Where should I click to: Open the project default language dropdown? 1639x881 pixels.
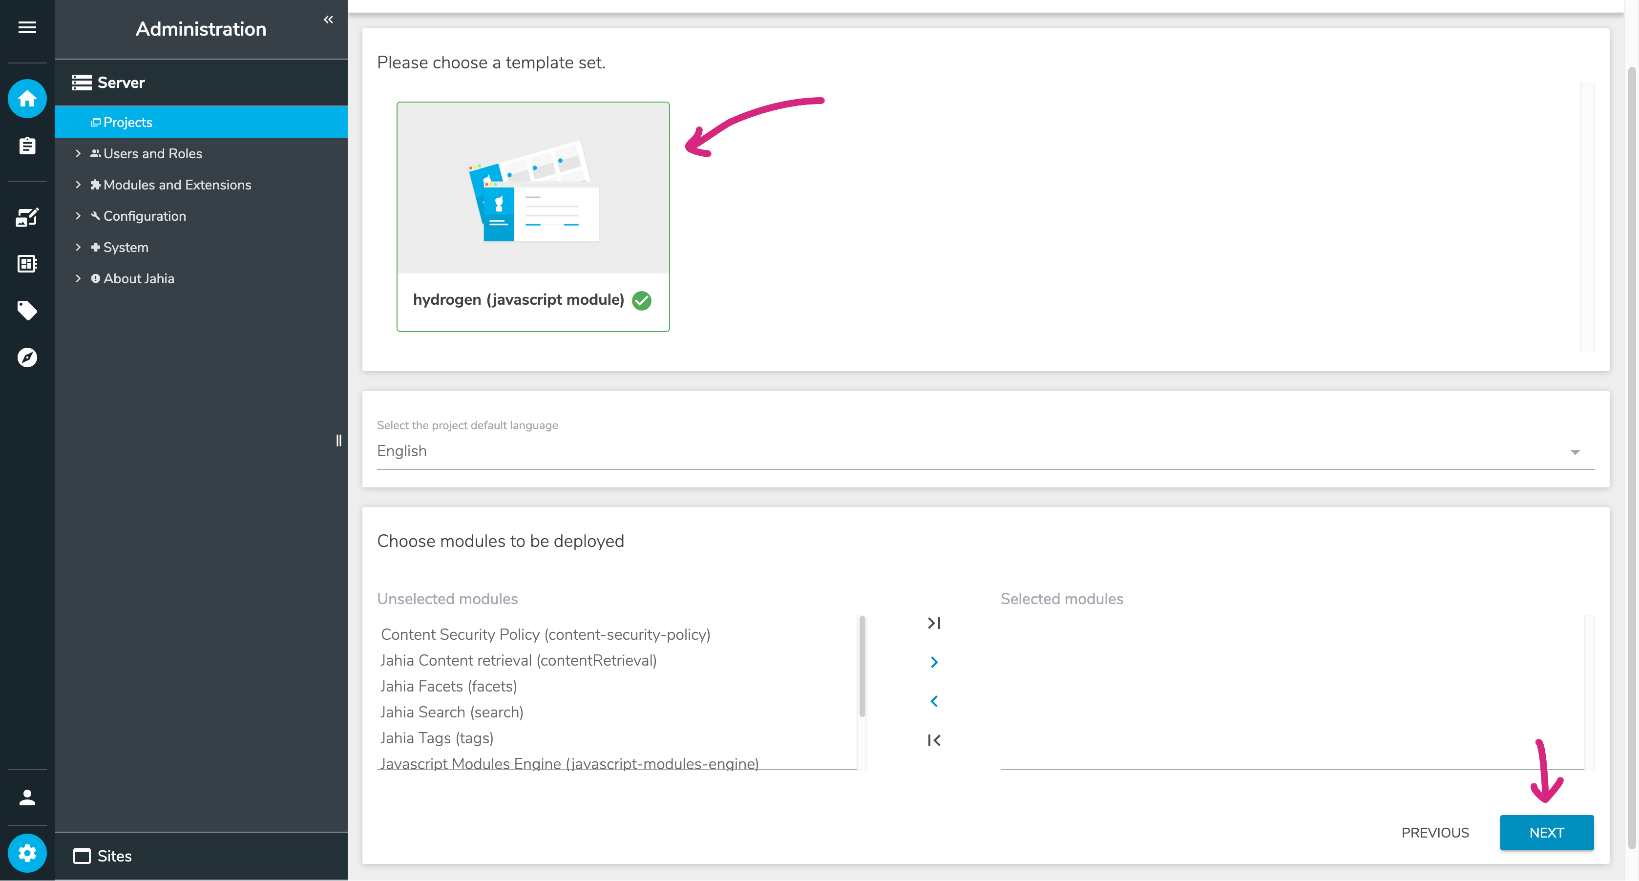[x=985, y=451]
